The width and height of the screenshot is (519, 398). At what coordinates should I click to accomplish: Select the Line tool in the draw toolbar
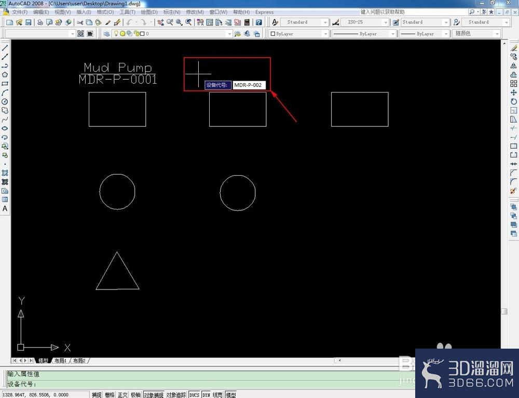(x=5, y=48)
